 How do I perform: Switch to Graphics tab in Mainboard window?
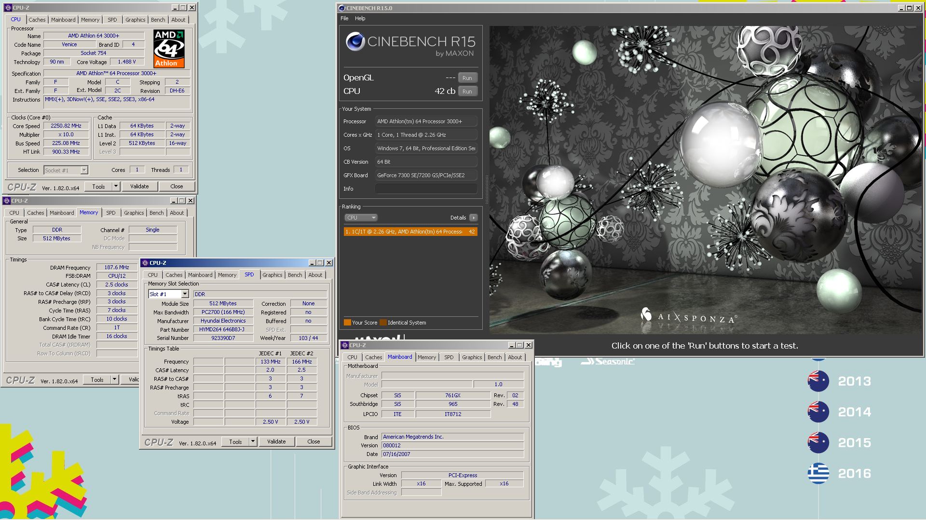coord(472,357)
